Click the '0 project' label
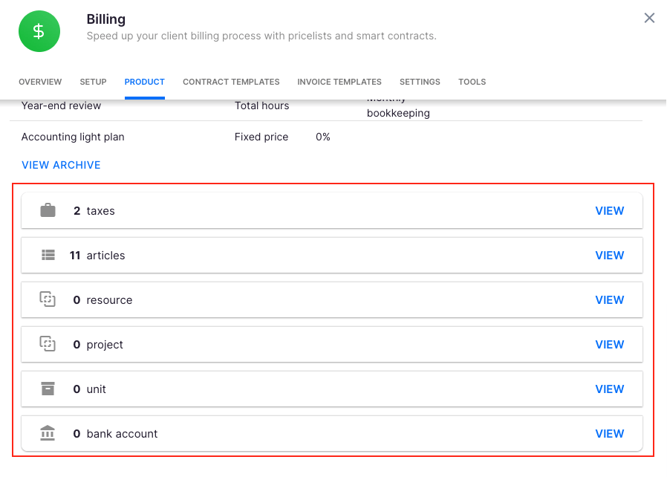The width and height of the screenshot is (667, 477). click(x=98, y=345)
